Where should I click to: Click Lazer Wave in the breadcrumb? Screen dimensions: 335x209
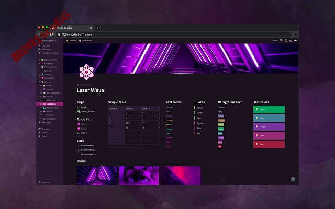tap(87, 41)
